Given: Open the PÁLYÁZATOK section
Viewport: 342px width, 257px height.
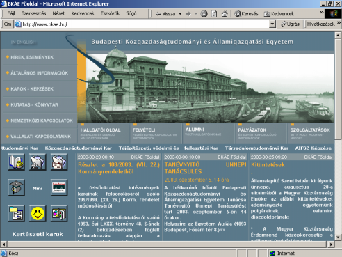Looking at the screenshot, I should (252, 130).
